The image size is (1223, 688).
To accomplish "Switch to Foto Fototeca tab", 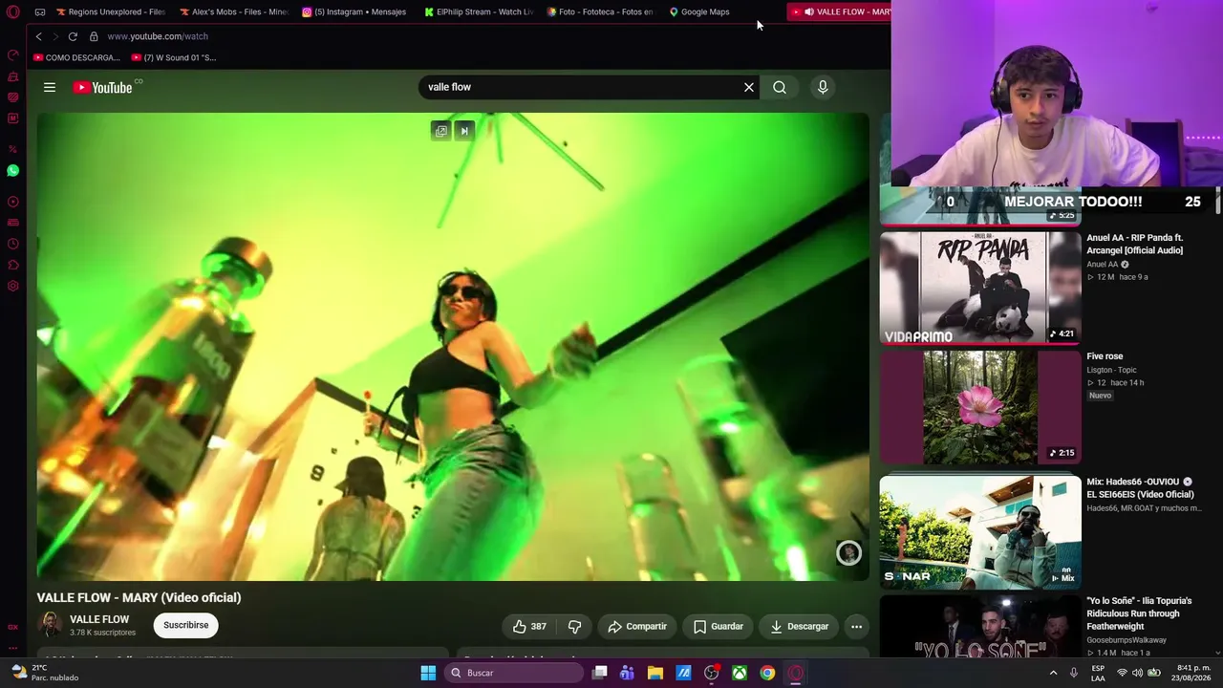I will (x=602, y=11).
